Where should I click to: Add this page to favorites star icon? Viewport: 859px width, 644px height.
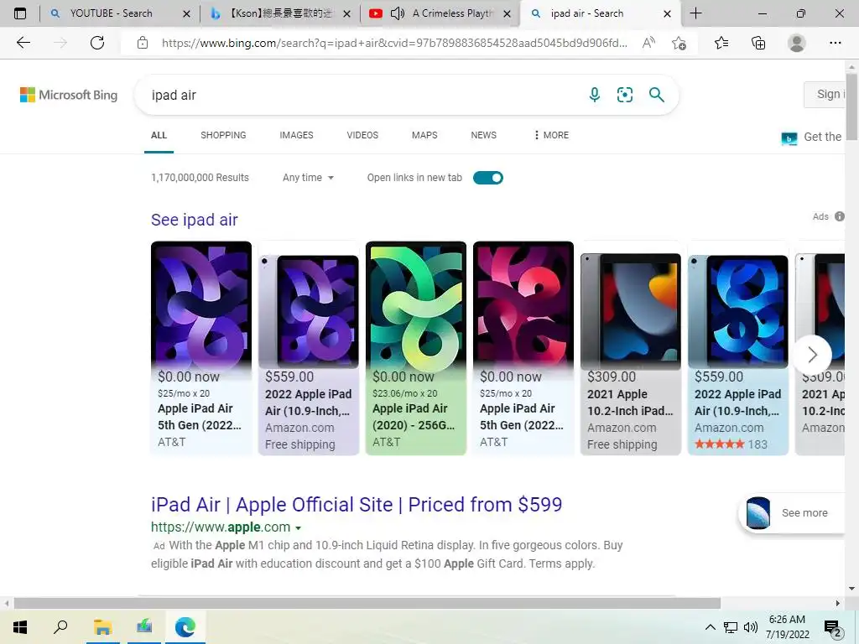pos(679,43)
